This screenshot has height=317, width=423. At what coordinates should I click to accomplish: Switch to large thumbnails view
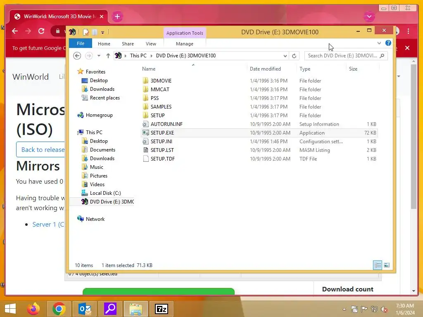pos(387,265)
